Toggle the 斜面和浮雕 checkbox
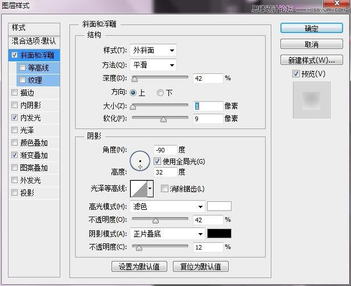351x286 pixels. coord(14,55)
